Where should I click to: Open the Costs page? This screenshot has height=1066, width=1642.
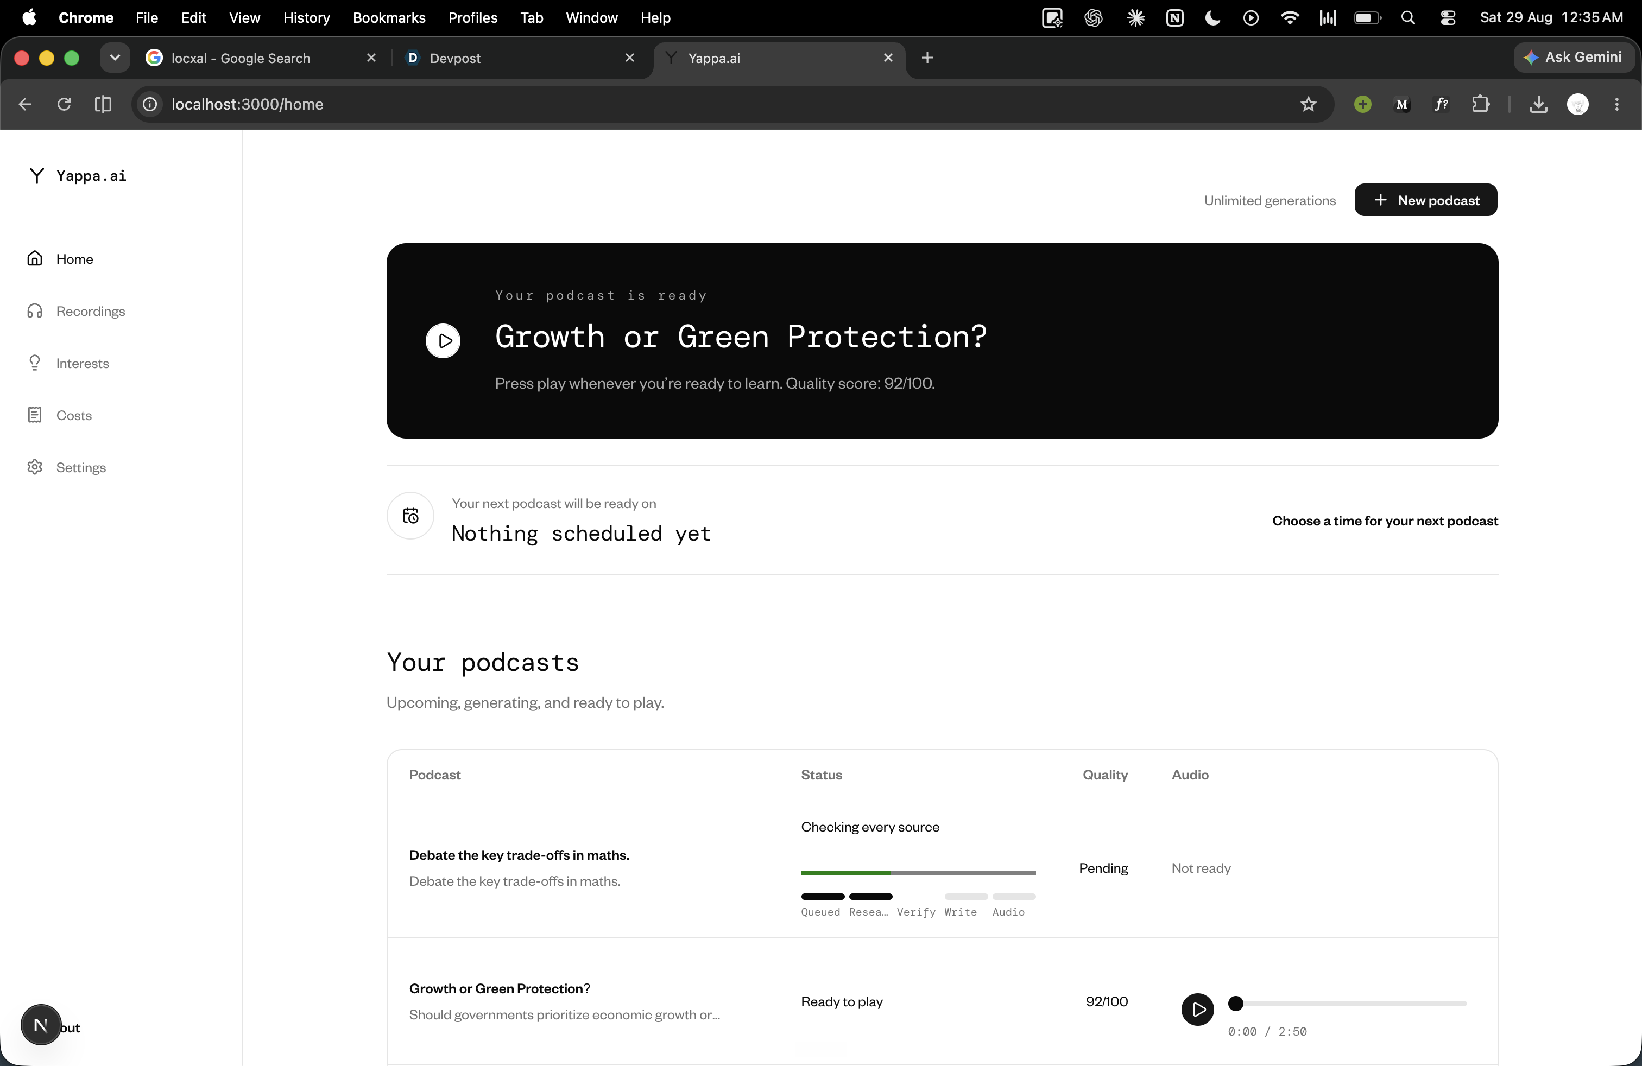tap(59, 415)
